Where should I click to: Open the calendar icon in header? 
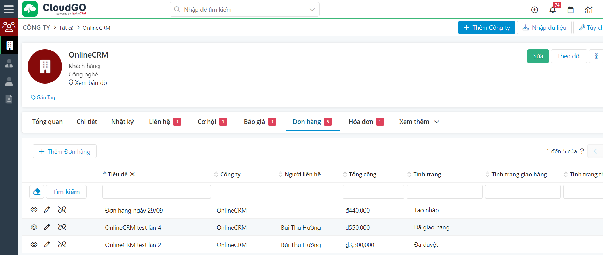570,10
